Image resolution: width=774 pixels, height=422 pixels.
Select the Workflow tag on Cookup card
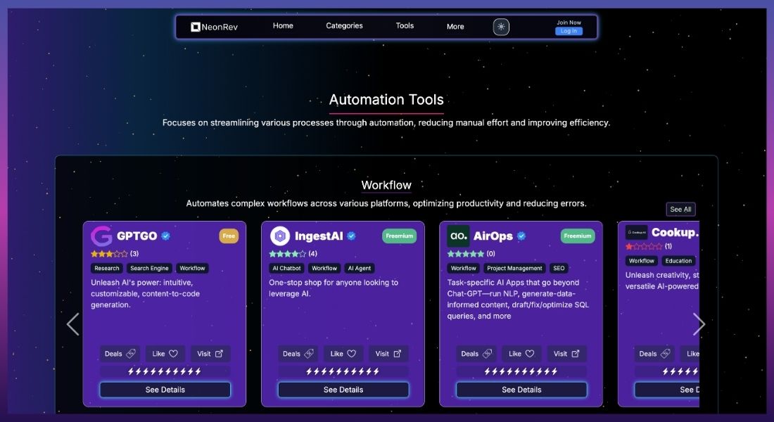pos(641,261)
